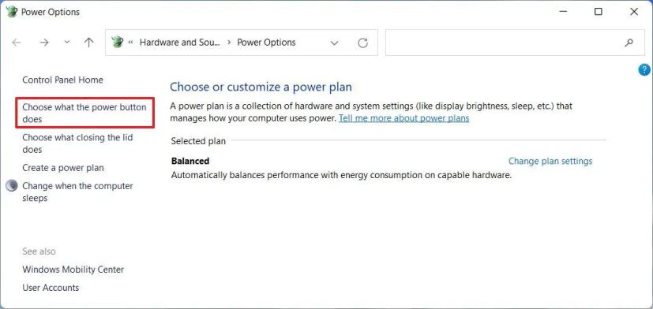The height and width of the screenshot is (309, 653).
Task: Refresh the Power Options page
Action: tap(363, 43)
